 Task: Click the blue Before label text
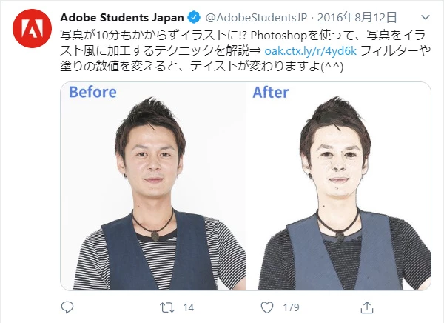pyautogui.click(x=92, y=92)
